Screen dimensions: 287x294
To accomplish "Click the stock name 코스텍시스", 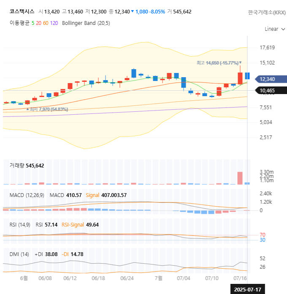I will [x=22, y=11].
